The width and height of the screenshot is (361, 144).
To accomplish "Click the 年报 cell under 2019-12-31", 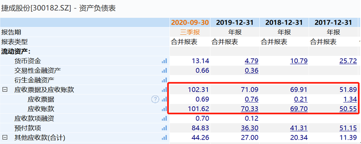I will (x=235, y=32).
